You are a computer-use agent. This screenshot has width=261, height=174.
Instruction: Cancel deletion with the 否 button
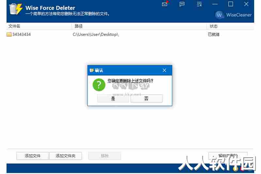(x=146, y=98)
